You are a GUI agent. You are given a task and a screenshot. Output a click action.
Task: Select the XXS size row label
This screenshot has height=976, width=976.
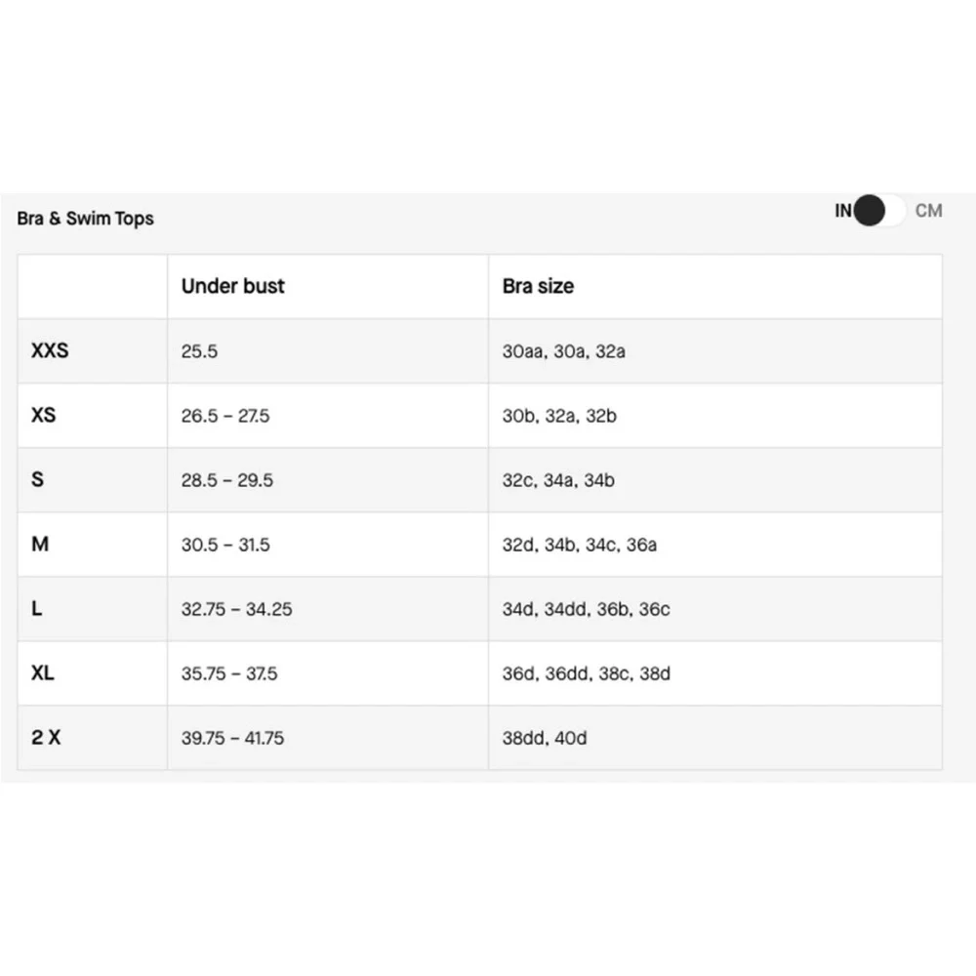pos(50,350)
